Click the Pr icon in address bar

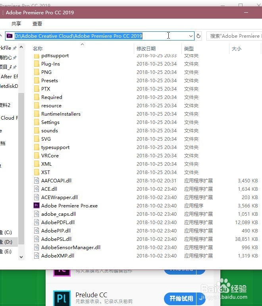coord(10,36)
